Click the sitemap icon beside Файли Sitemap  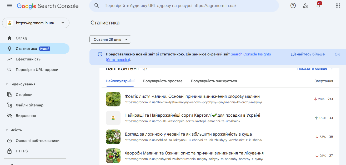[x=9, y=105]
